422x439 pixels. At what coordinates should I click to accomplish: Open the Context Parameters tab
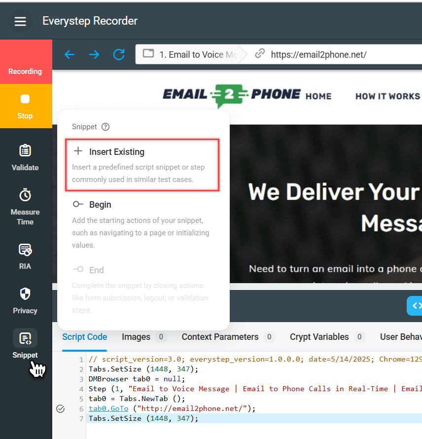click(228, 337)
